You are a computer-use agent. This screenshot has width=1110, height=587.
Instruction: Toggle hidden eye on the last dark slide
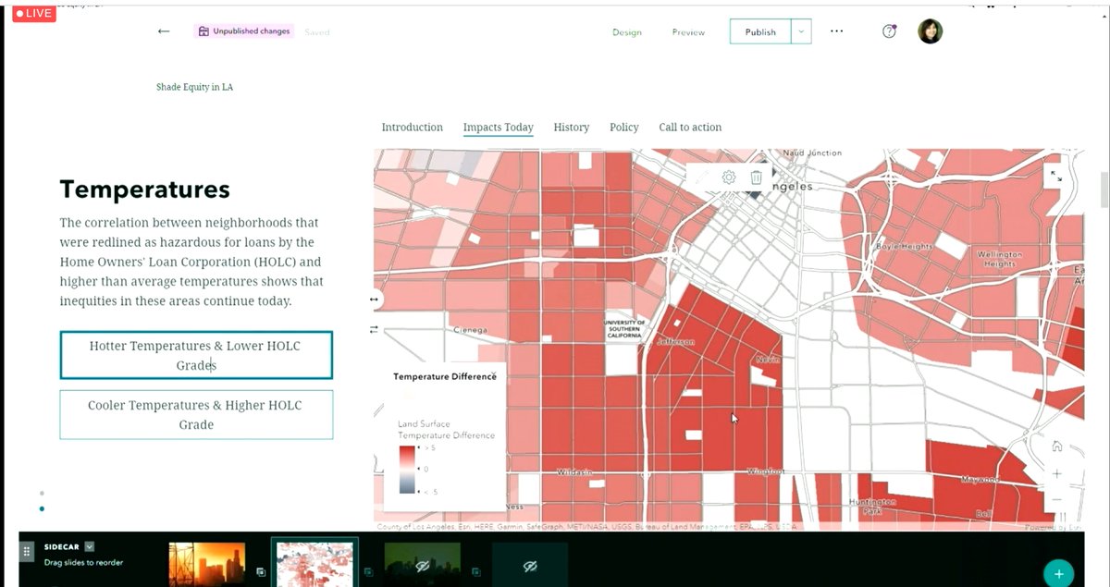click(x=530, y=566)
